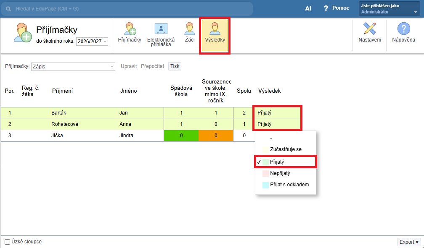Open the Export dropdown menu
The image size is (424, 248).
(x=409, y=242)
